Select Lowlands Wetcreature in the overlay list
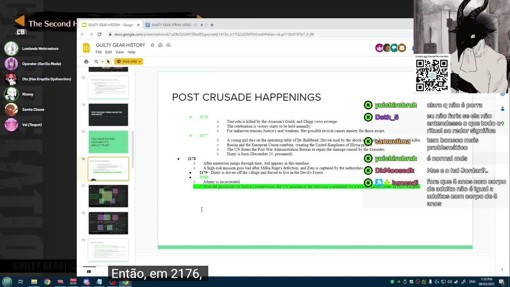The height and width of the screenshot is (287, 510). (x=40, y=49)
